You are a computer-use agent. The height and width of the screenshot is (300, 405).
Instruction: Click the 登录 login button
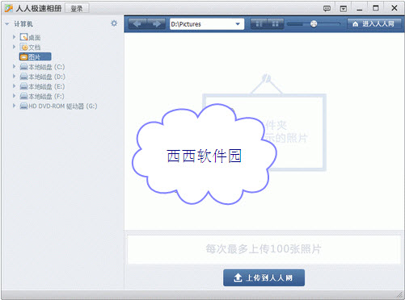77,9
